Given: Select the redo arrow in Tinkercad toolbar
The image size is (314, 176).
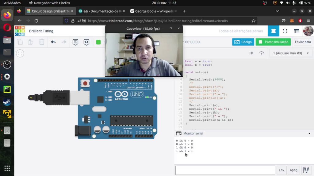Looking at the screenshot, I should coord(64,41).
